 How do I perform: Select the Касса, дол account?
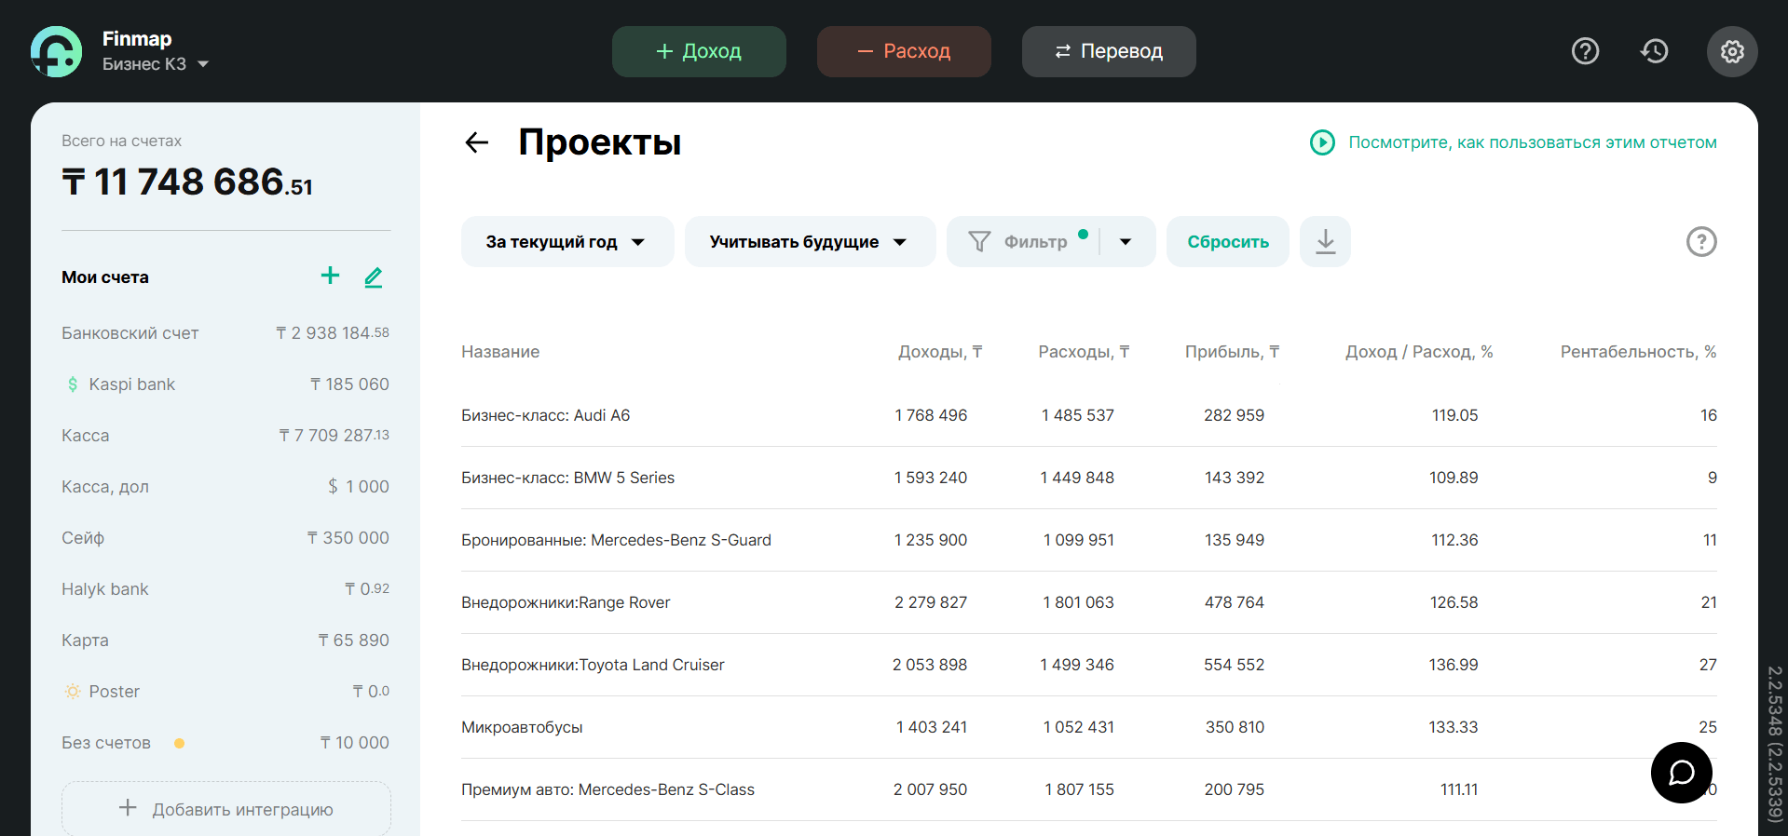tap(225, 487)
